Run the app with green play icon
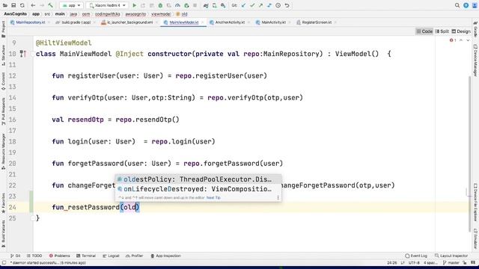 (135, 5)
